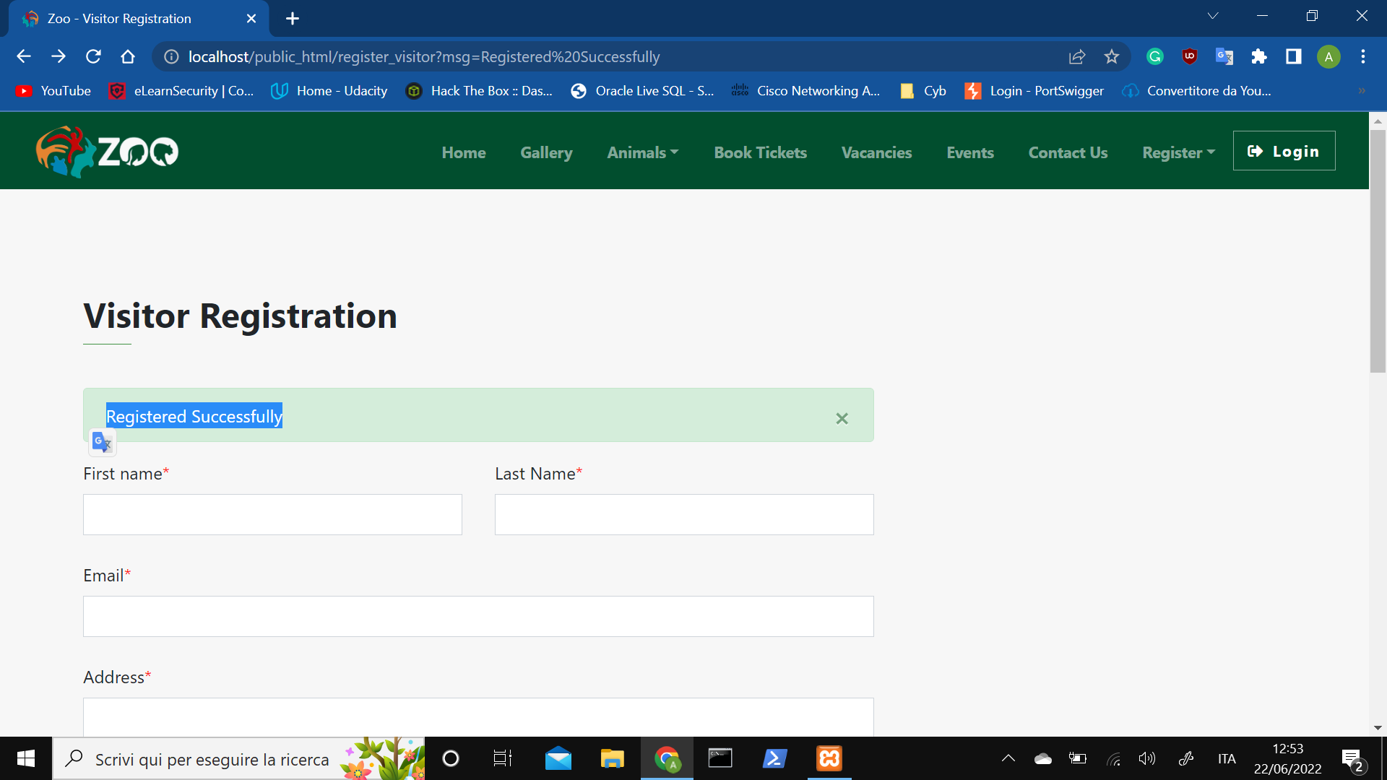Bookmark this page with the star icon
Screen dimensions: 1387x780
click(1111, 56)
